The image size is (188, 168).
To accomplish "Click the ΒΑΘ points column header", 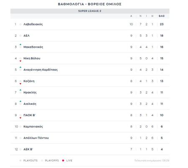I will [162, 16].
